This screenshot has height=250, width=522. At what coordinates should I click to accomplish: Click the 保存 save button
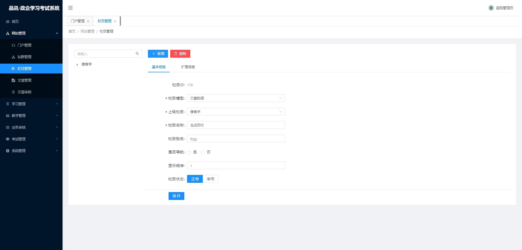[176, 196]
